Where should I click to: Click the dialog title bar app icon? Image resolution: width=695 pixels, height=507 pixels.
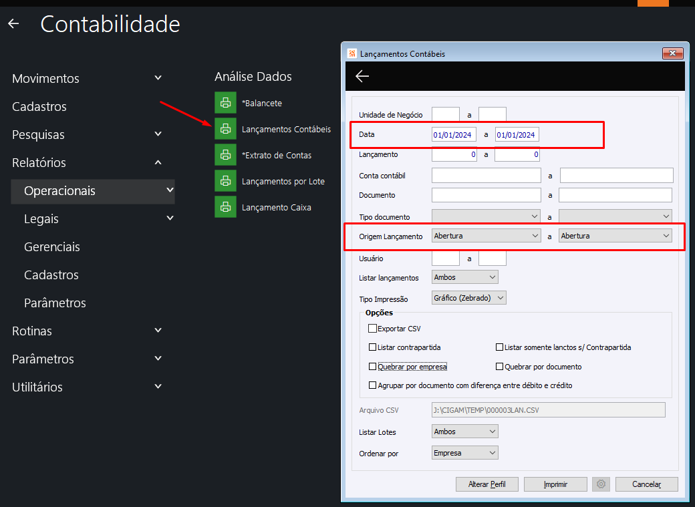352,53
